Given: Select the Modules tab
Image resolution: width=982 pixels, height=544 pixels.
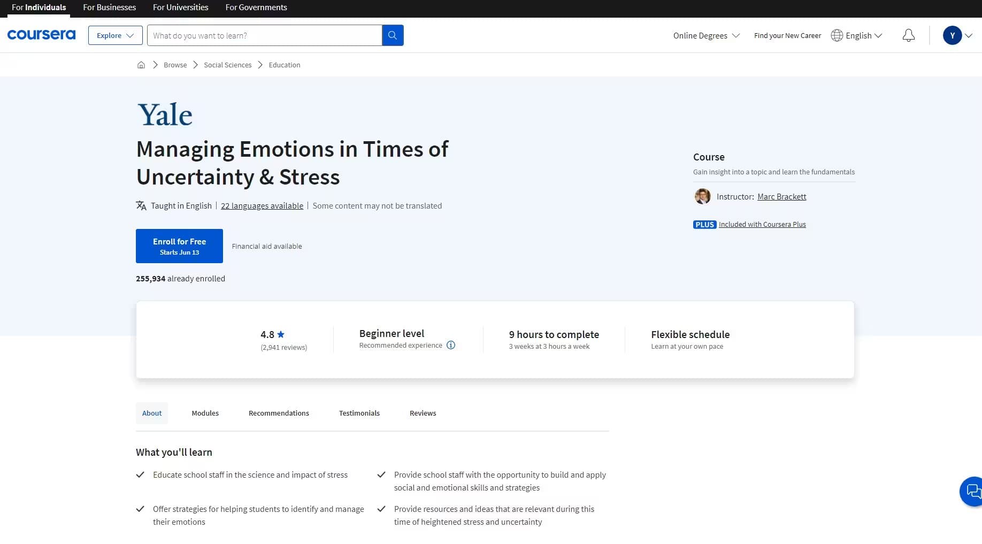Looking at the screenshot, I should click(x=205, y=413).
